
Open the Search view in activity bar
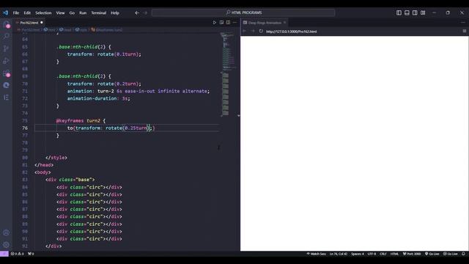pos(6,37)
